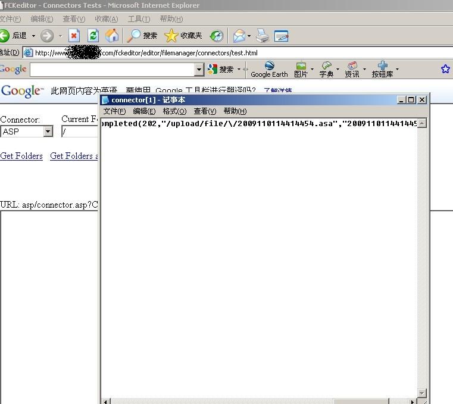This screenshot has width=453, height=404.
Task: Click Notepad vertical scrollbar down arrow
Action: point(422,393)
